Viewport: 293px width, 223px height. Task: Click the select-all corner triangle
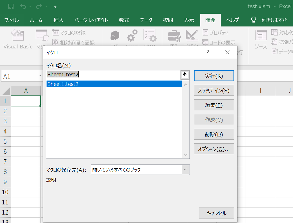[x=6, y=91]
